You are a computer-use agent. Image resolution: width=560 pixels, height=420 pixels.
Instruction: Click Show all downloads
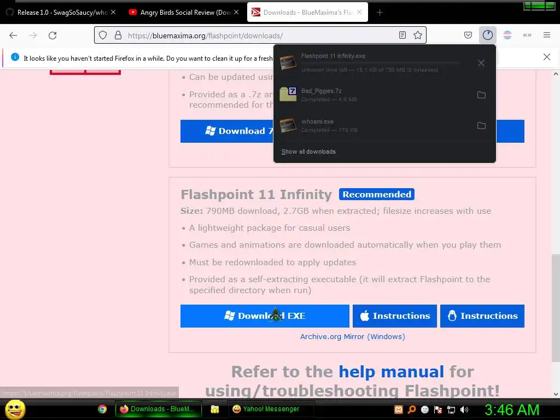pos(308,152)
